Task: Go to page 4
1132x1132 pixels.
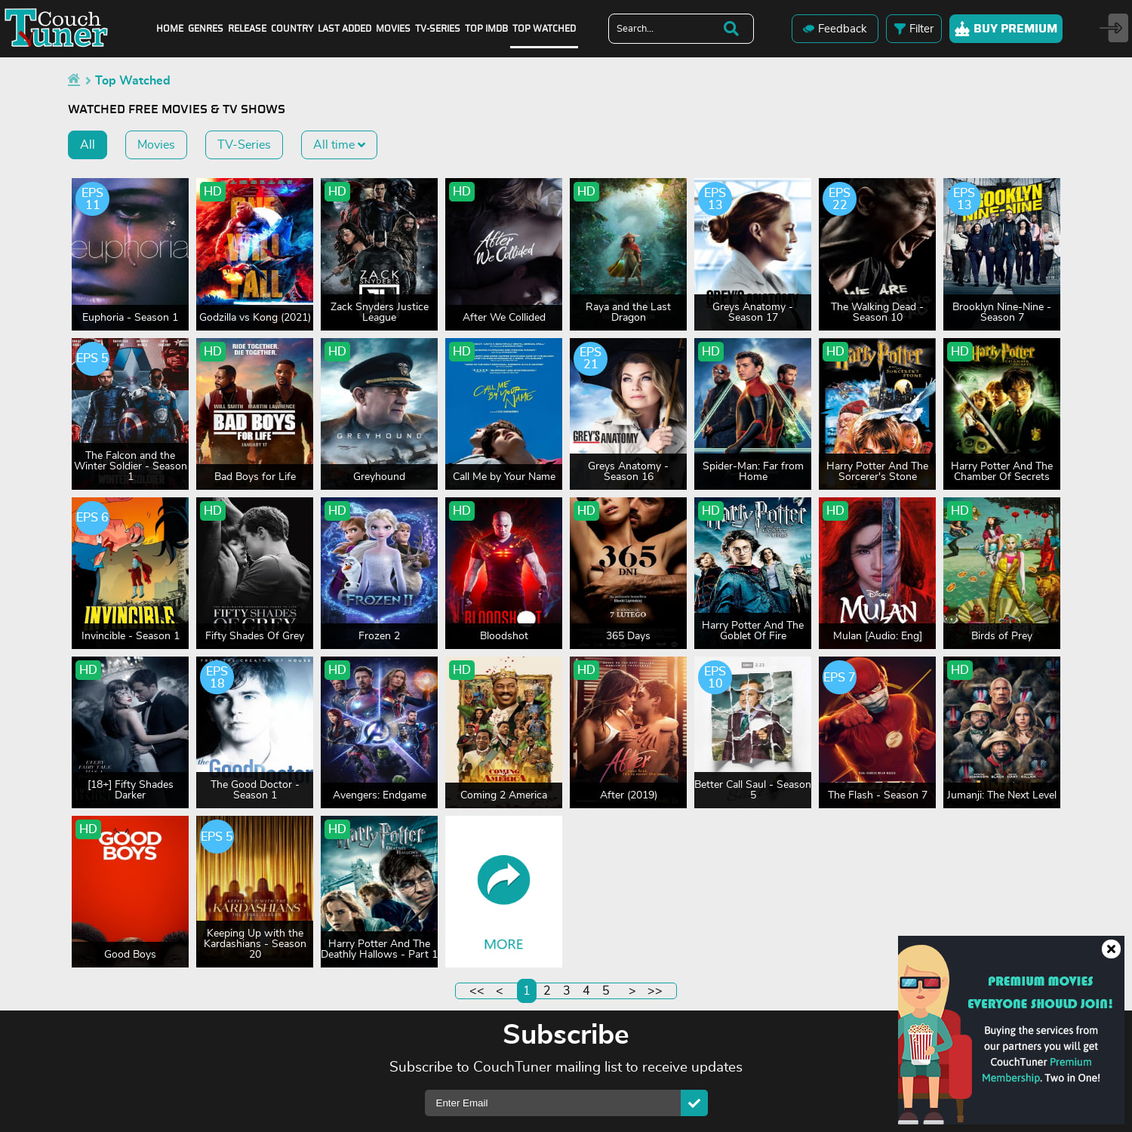Action: pyautogui.click(x=586, y=991)
